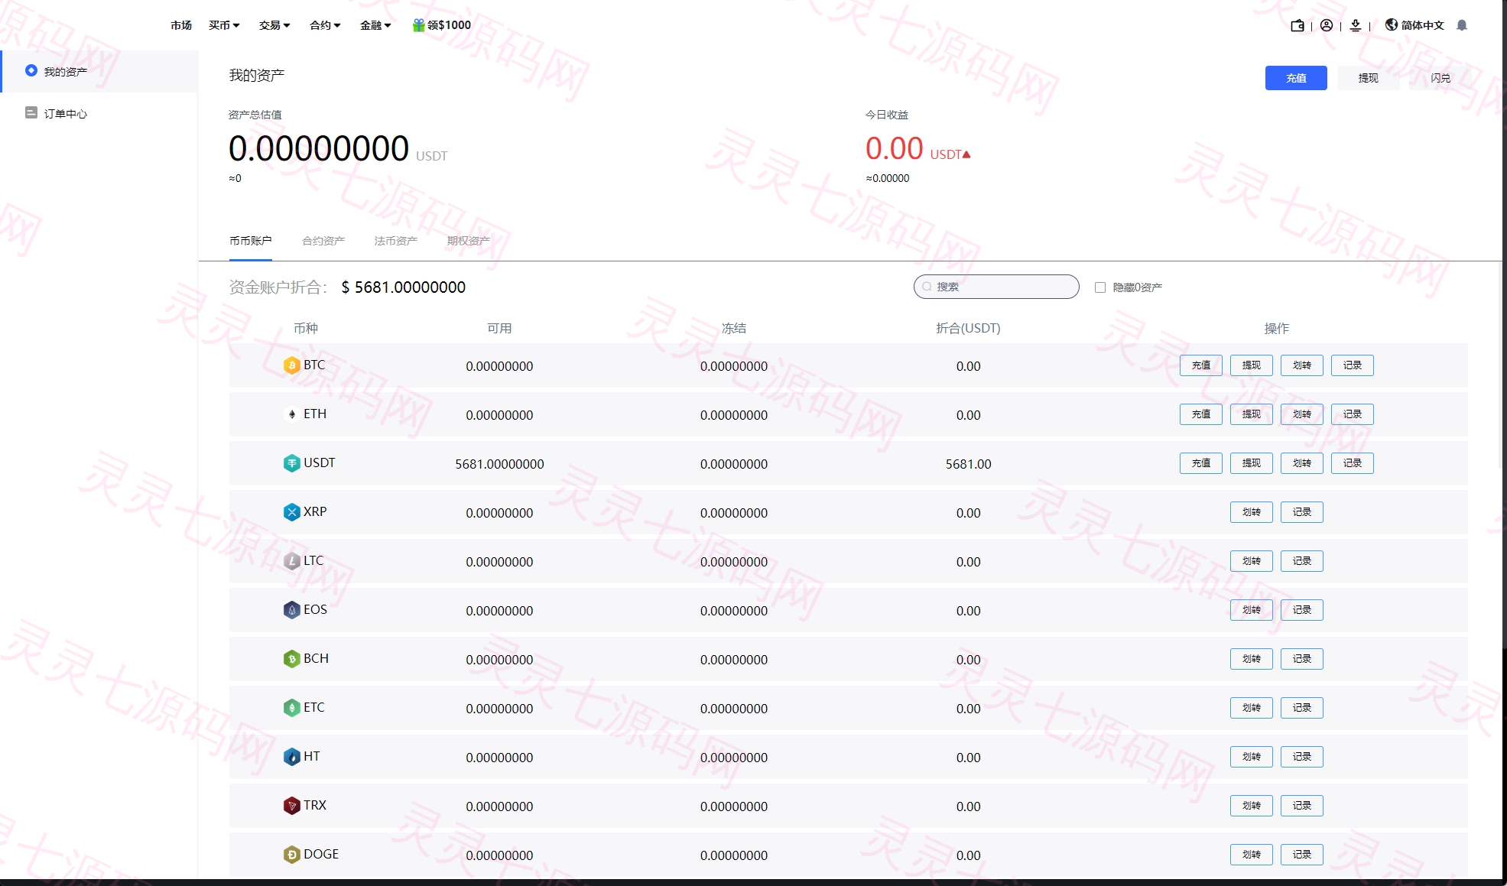Click 划转 in the USDT row

tap(1302, 463)
